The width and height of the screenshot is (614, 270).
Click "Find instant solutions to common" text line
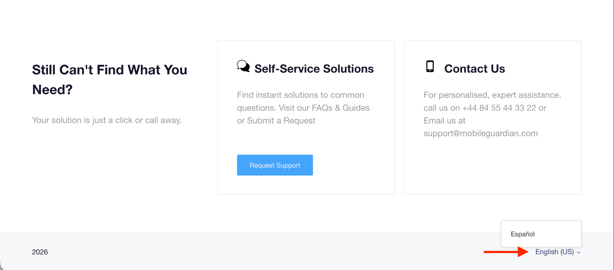click(300, 95)
